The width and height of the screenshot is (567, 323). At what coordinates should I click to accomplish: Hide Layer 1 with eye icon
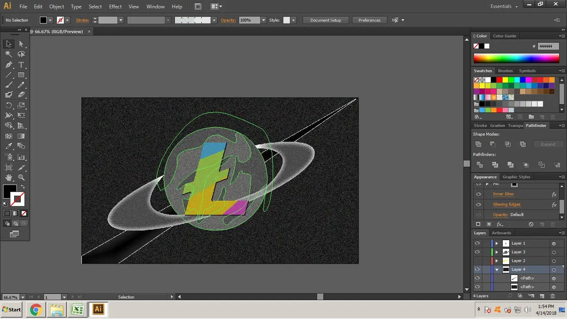(477, 243)
